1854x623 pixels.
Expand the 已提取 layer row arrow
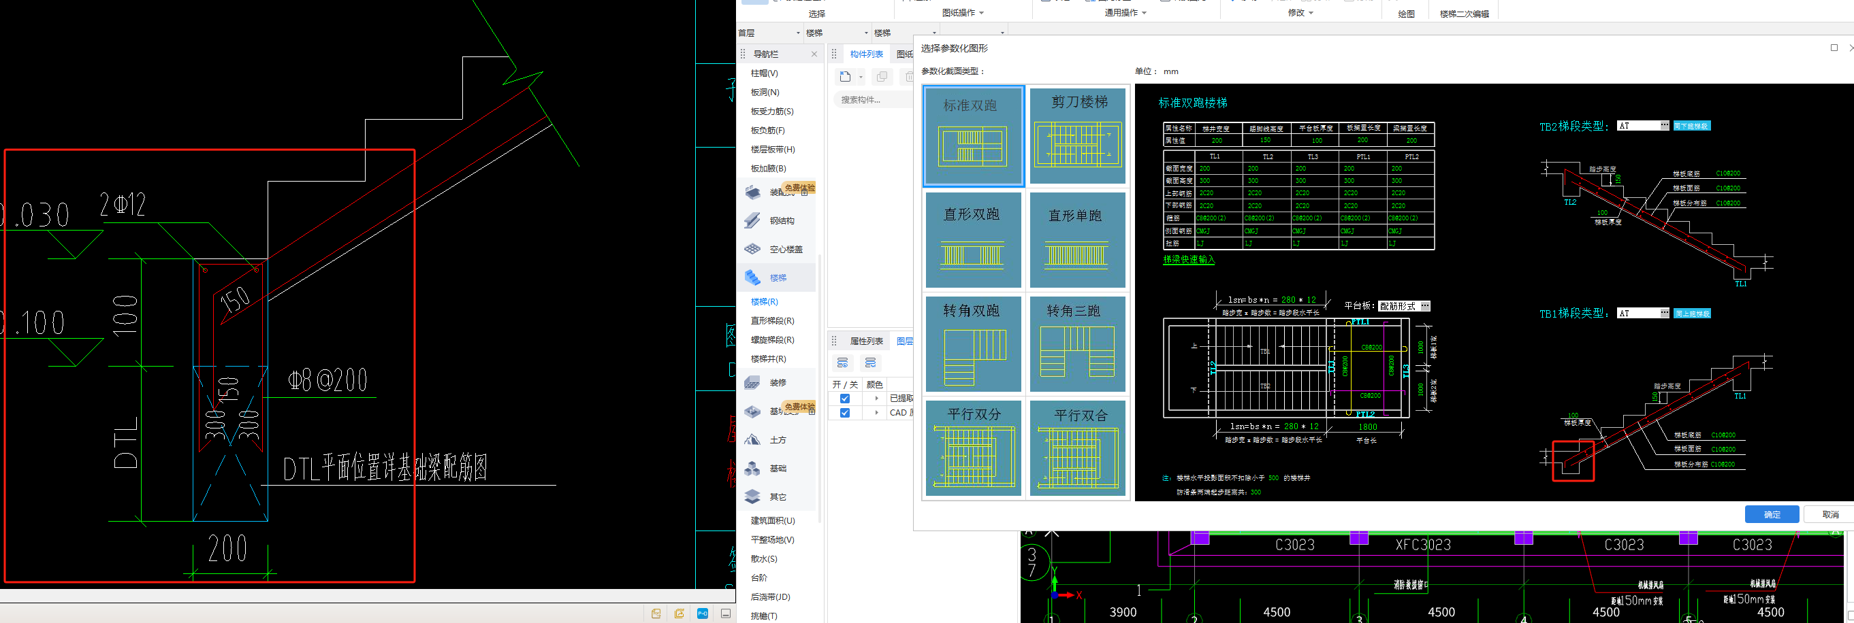[877, 399]
